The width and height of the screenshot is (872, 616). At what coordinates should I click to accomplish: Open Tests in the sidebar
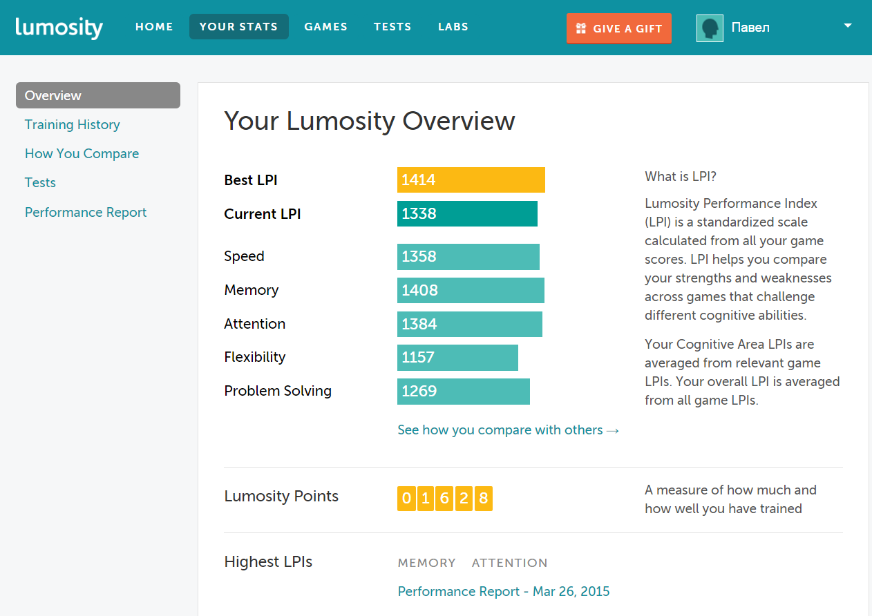[x=40, y=182]
